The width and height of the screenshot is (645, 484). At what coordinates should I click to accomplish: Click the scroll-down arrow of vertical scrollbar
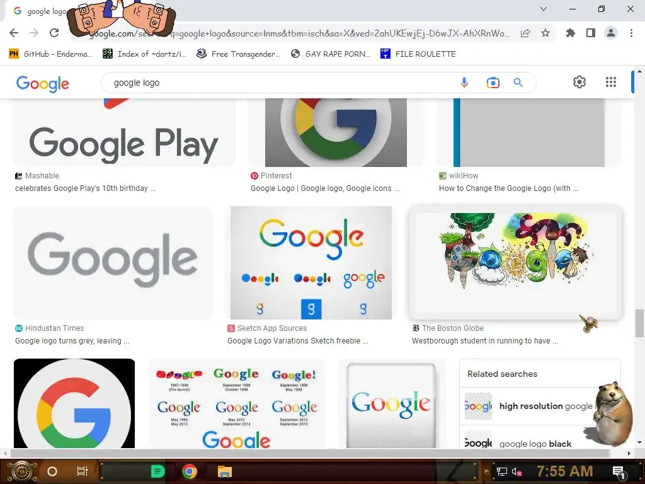(x=639, y=443)
